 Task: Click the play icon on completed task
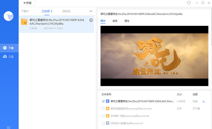pos(91,20)
